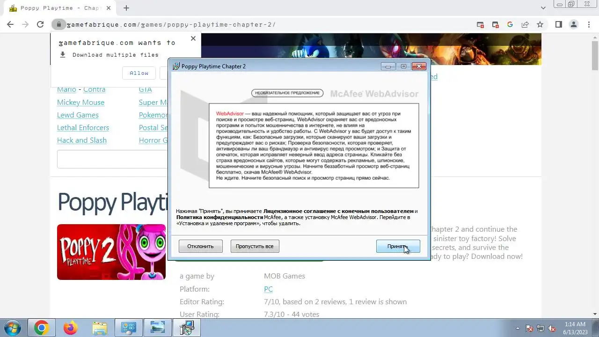Open the Lewd Games link
Image resolution: width=599 pixels, height=337 pixels.
(78, 115)
